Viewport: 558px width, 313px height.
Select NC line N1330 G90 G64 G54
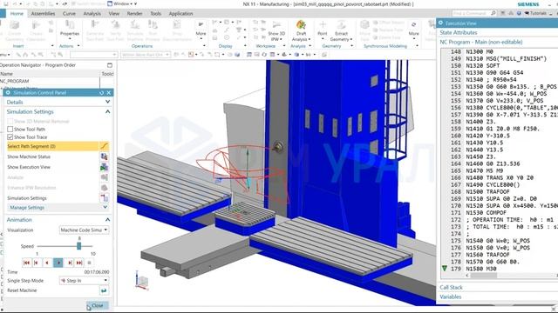494,72
